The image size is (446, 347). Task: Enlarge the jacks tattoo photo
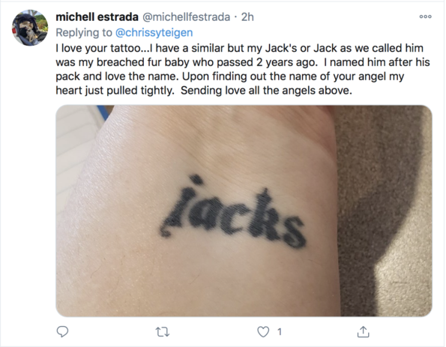pyautogui.click(x=244, y=211)
